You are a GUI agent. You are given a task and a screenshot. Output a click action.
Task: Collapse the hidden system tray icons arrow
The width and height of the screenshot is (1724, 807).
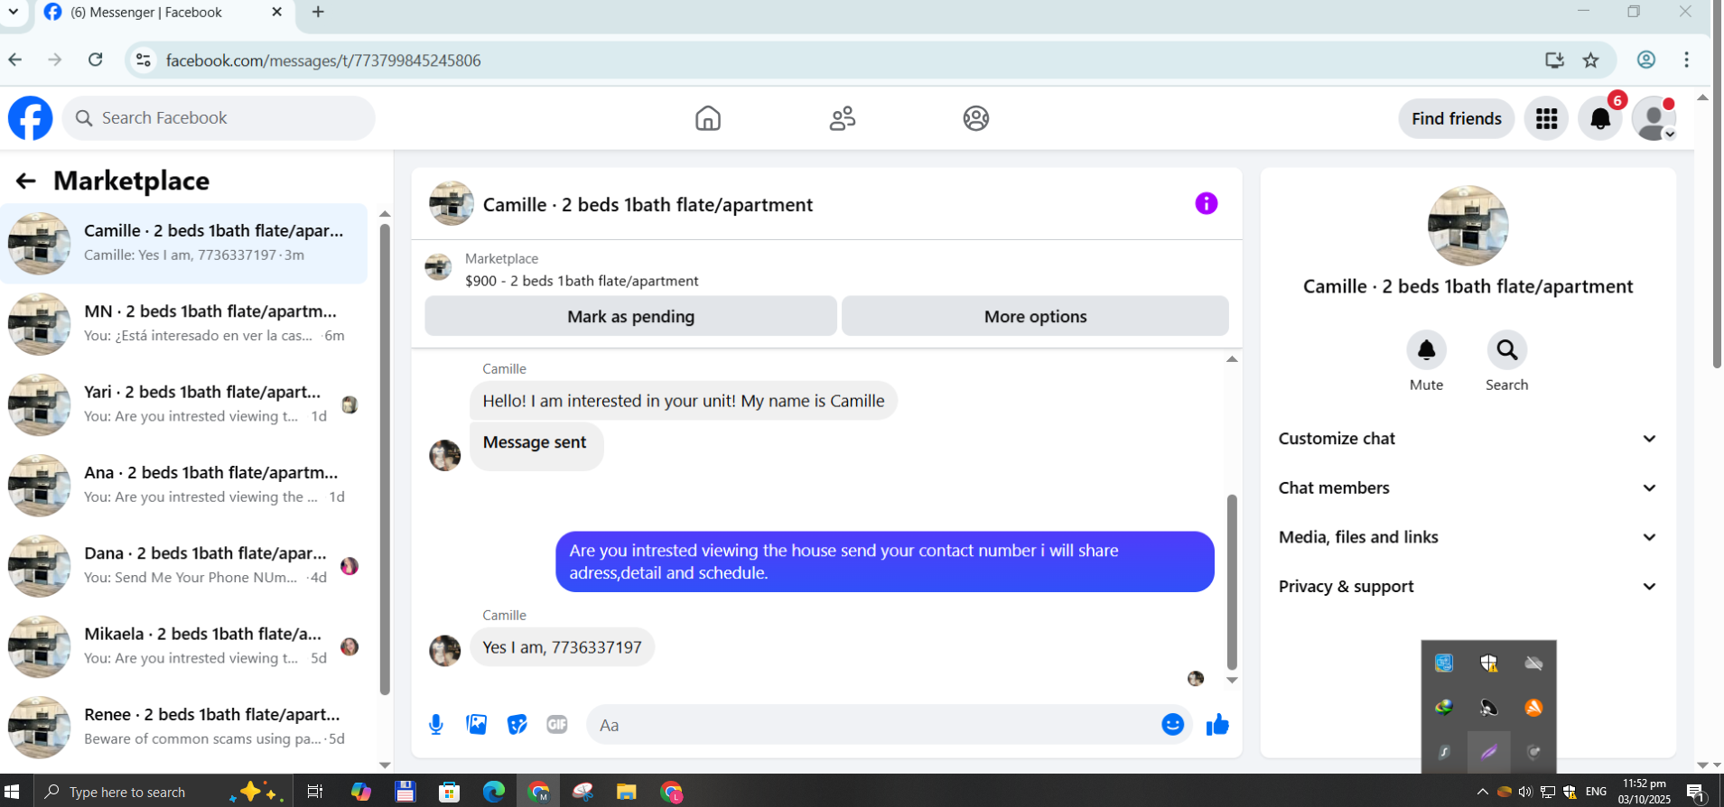coord(1482,792)
